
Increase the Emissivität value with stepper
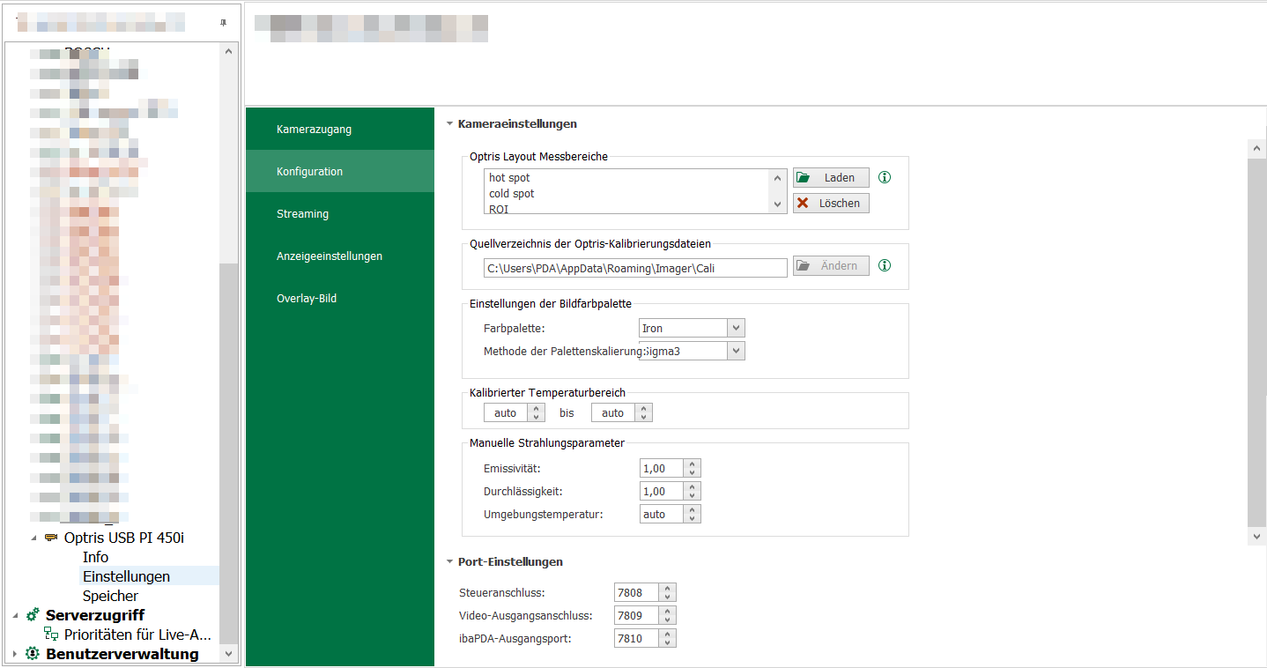click(693, 464)
